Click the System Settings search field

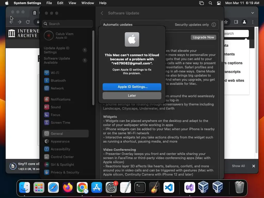[67, 24]
